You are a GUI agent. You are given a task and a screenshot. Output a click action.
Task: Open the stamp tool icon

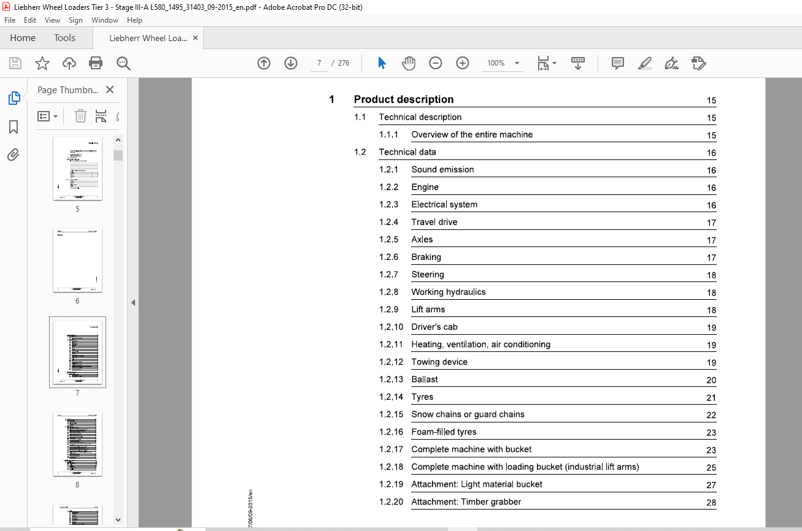[698, 63]
